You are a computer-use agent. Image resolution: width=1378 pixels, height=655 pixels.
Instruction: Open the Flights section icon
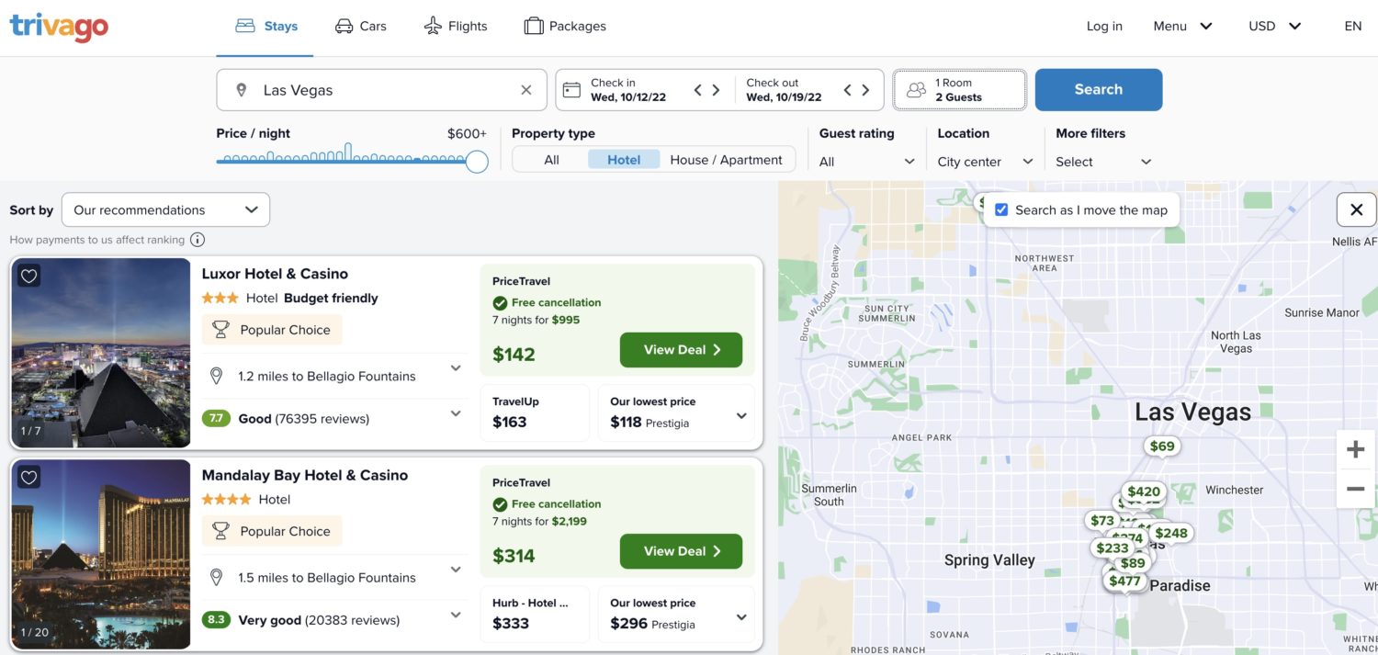432,25
